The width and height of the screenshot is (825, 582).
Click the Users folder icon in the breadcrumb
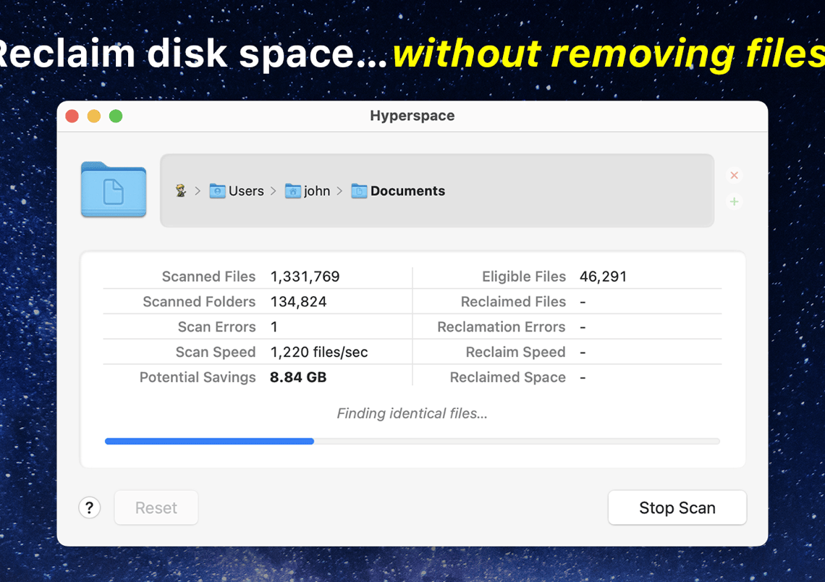click(216, 190)
